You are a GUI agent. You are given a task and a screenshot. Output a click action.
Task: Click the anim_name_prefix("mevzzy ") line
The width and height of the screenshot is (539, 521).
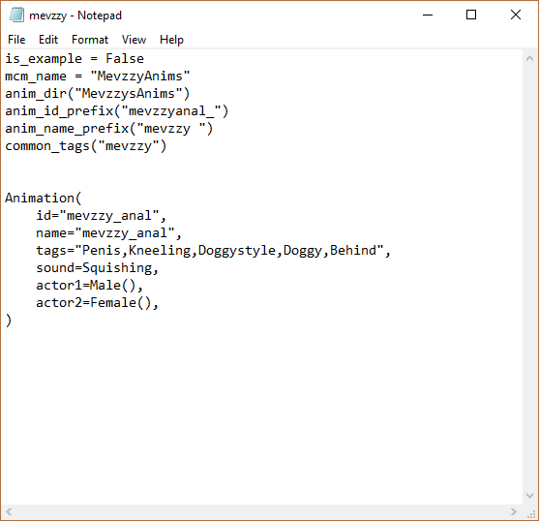pyautogui.click(x=109, y=129)
